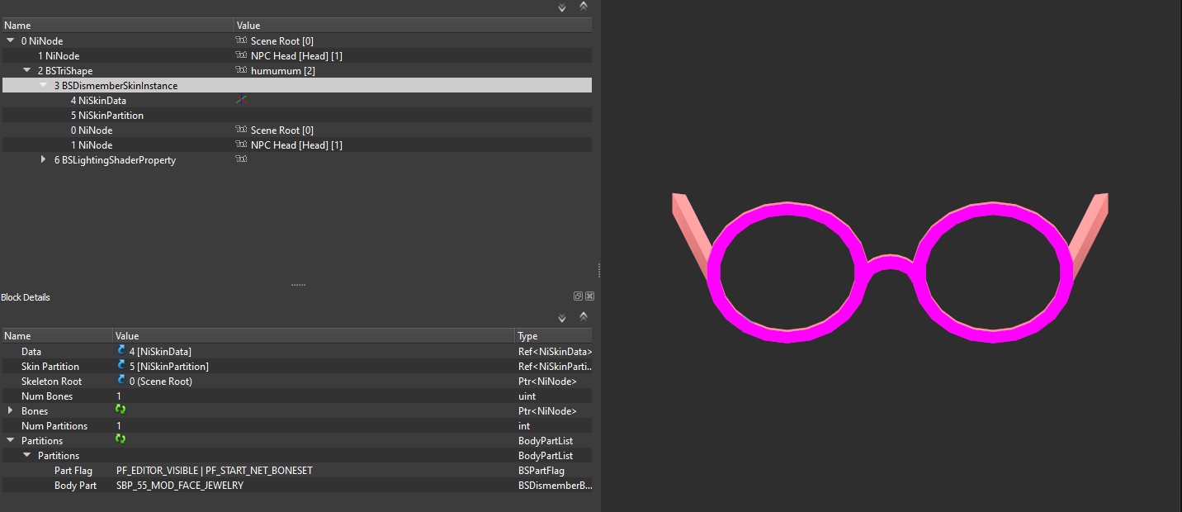
Task: Close the Block Details panel
Action: (x=589, y=296)
